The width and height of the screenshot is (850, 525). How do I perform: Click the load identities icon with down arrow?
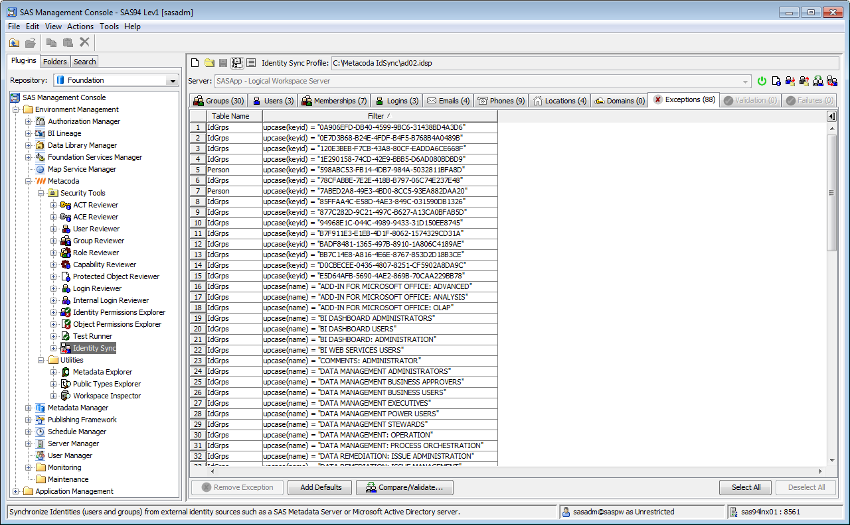coord(790,81)
